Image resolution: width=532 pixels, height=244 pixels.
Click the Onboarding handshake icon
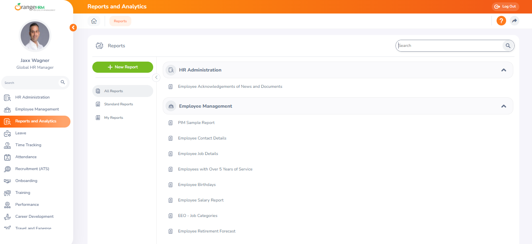(x=7, y=181)
